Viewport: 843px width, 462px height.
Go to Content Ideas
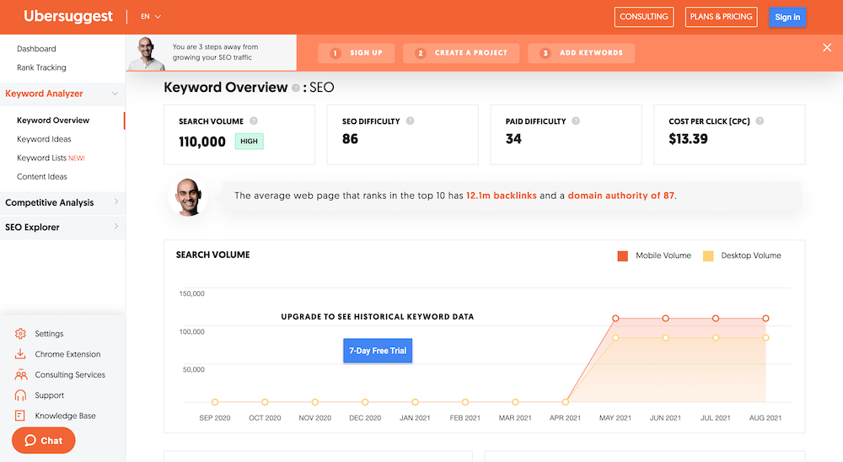click(42, 176)
